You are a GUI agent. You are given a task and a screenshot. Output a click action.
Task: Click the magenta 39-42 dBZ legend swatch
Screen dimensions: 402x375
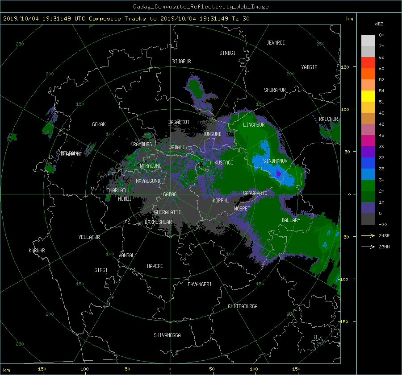(x=368, y=141)
